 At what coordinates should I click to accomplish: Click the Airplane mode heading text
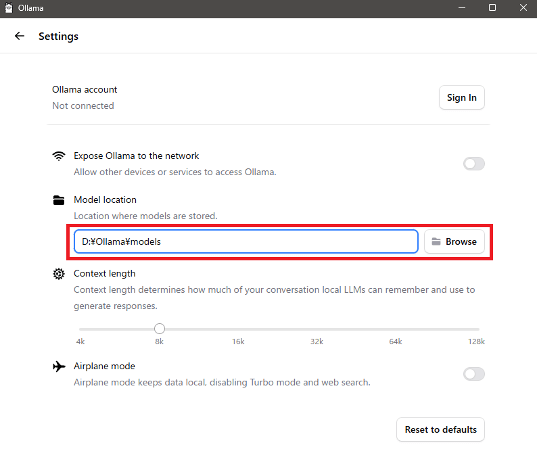pos(104,366)
